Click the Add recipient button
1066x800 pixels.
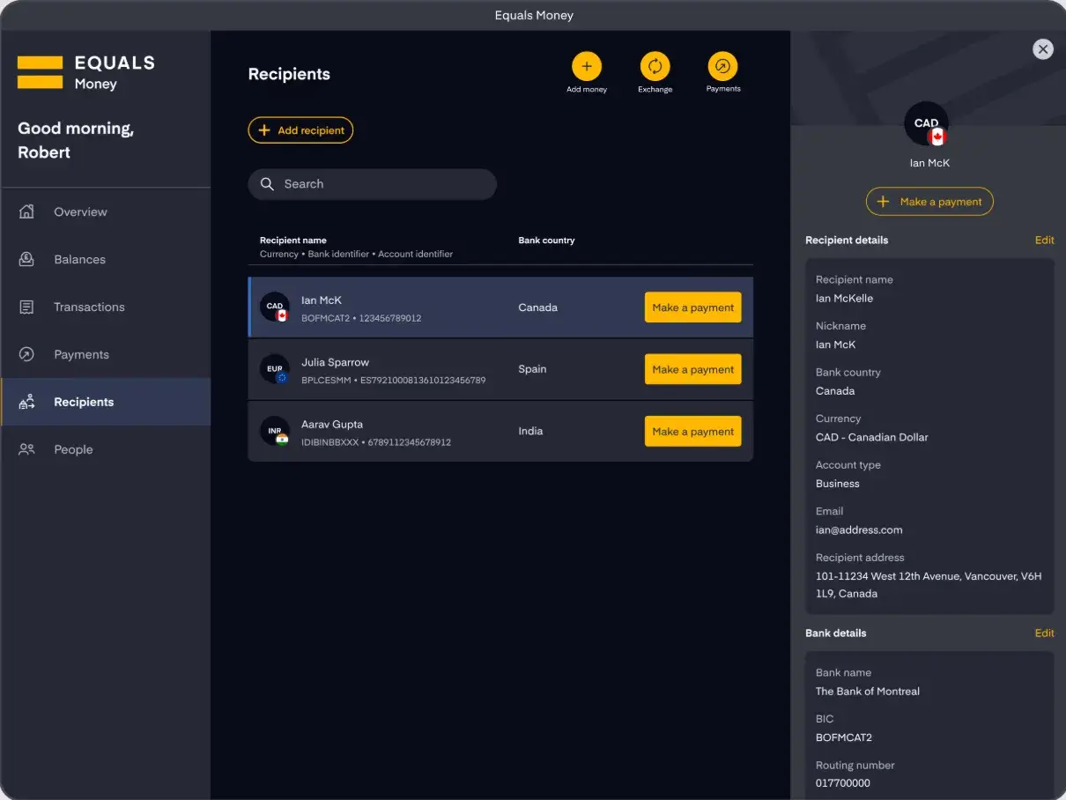point(300,130)
